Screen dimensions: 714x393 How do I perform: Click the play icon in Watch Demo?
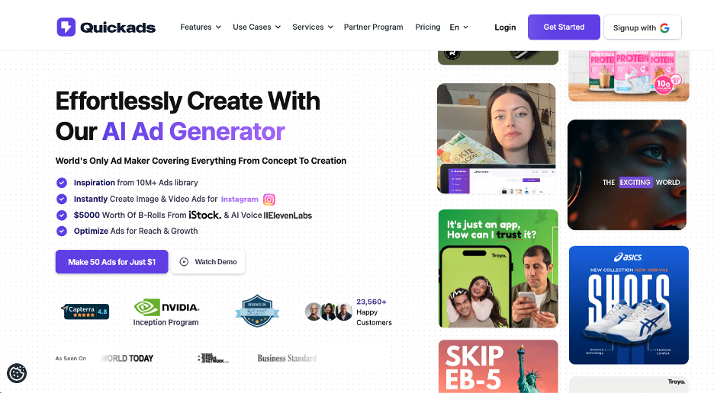pos(184,261)
